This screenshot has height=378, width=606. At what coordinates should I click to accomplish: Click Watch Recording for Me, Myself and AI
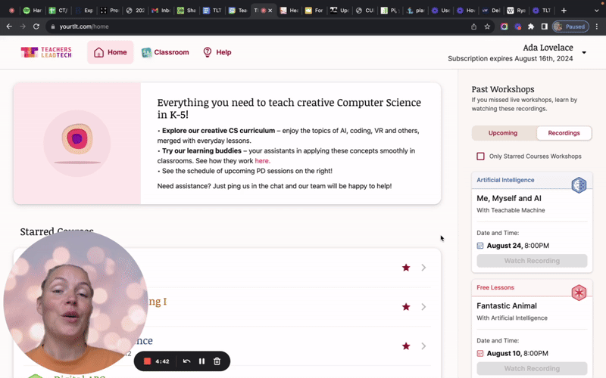[532, 261]
